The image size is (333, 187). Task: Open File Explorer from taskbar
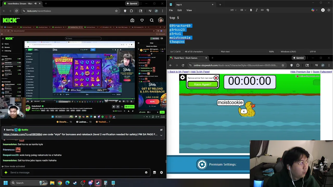[x=52, y=183]
